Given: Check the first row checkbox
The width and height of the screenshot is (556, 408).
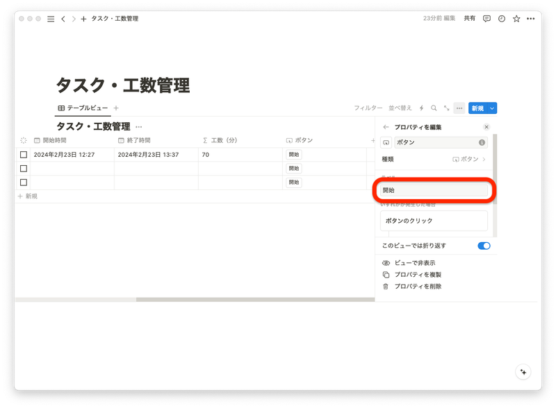Looking at the screenshot, I should pos(24,155).
